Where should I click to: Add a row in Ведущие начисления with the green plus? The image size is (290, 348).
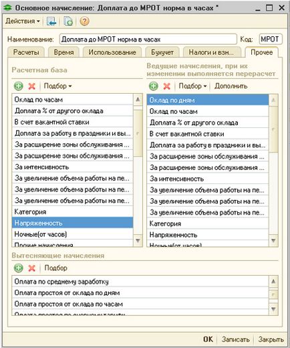[154, 86]
